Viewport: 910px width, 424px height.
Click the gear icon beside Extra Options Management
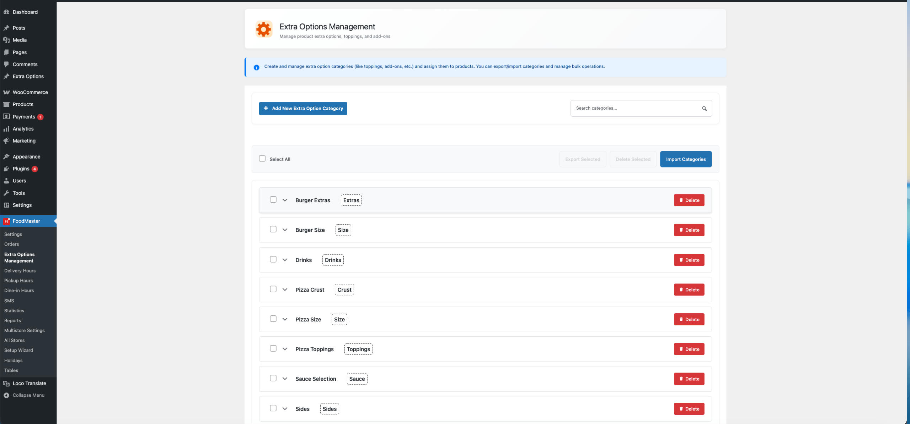click(x=263, y=29)
